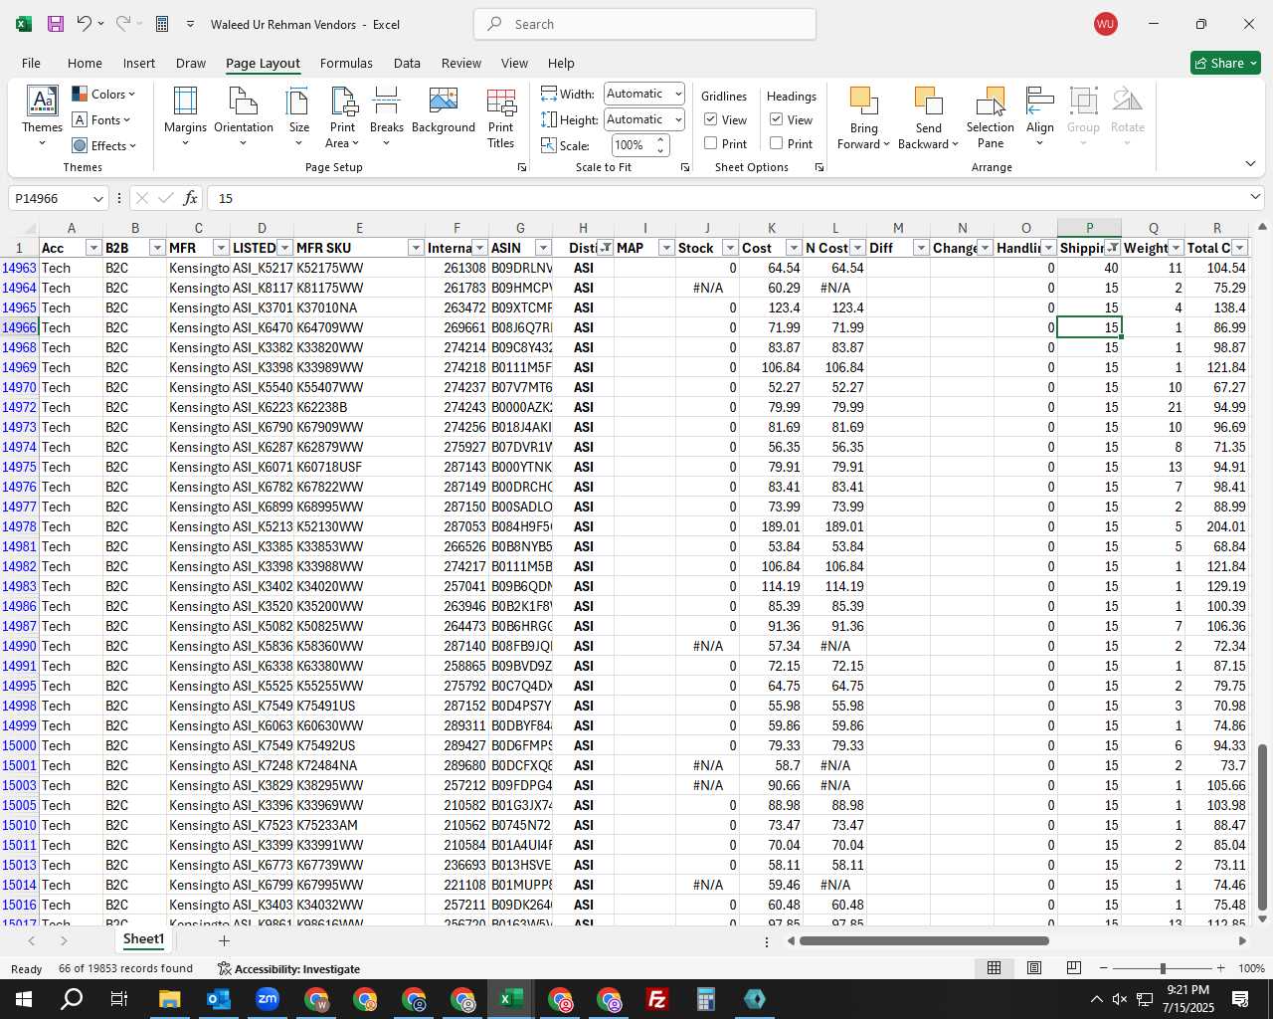The height and width of the screenshot is (1019, 1273).
Task: Open FileZilla from the taskbar
Action: click(x=656, y=999)
